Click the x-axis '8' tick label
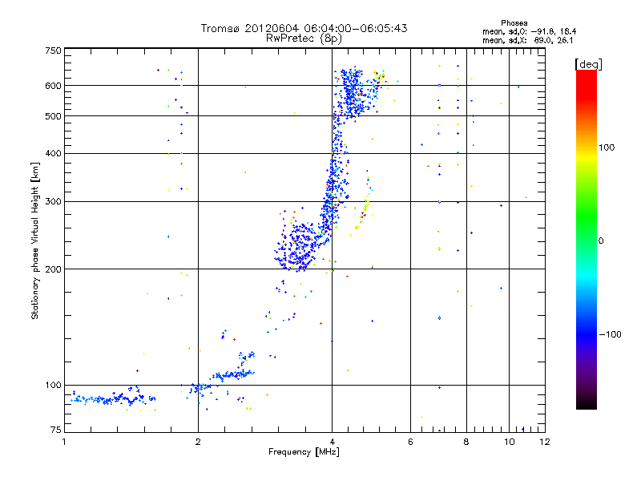This screenshot has height=481, width=641. tap(466, 442)
